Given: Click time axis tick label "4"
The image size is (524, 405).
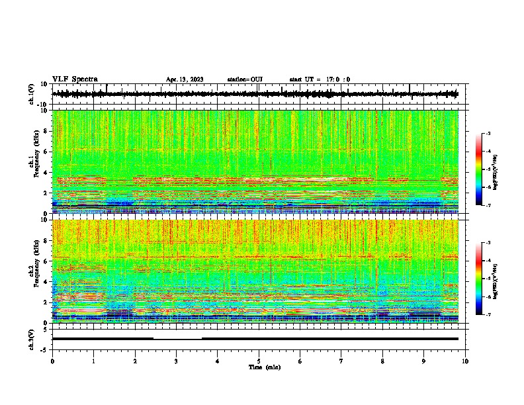Looking at the screenshot, I should [x=218, y=361].
